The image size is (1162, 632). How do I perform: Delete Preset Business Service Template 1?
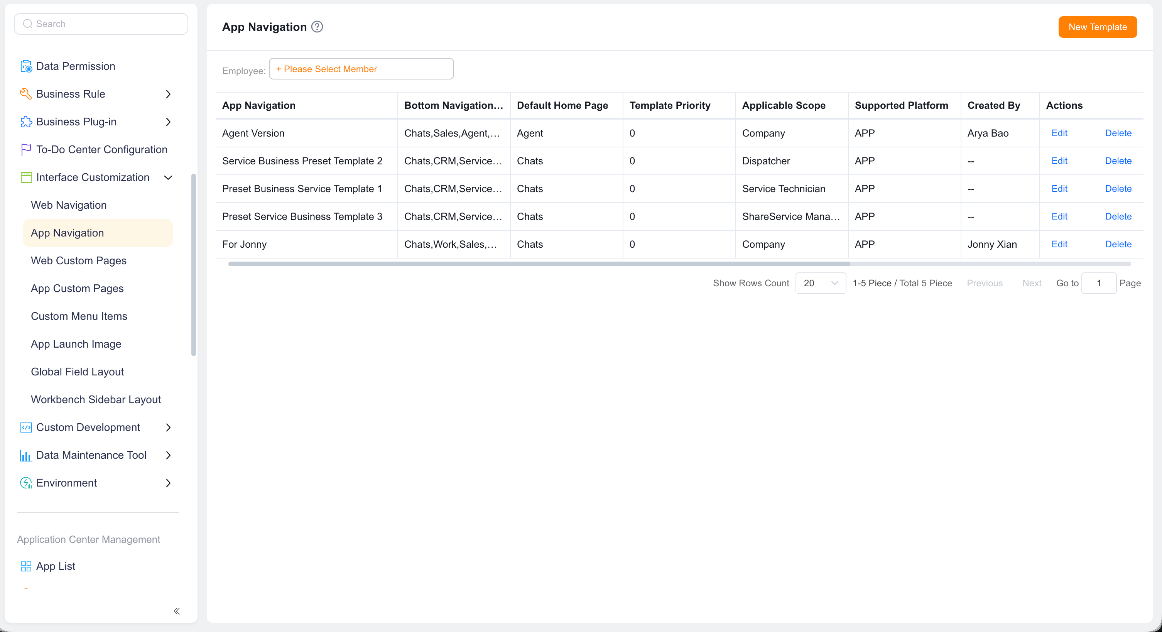[x=1118, y=189]
